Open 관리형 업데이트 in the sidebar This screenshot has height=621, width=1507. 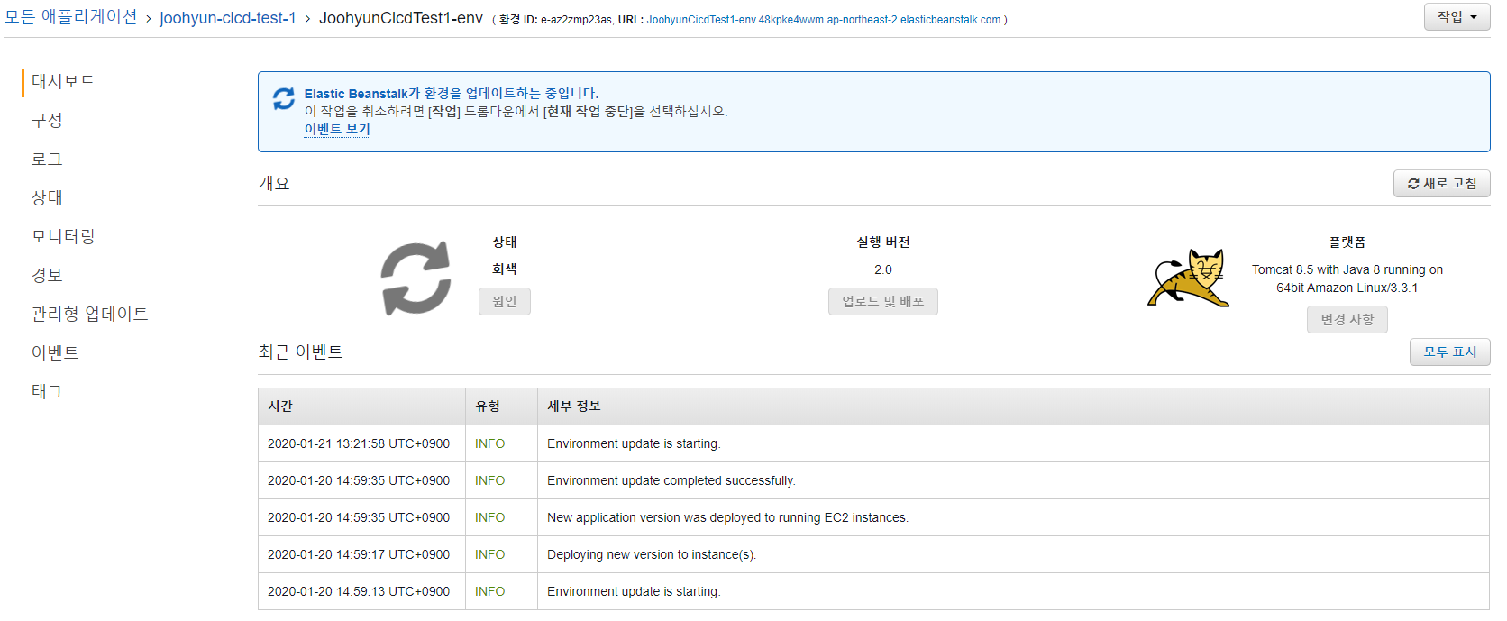point(90,315)
